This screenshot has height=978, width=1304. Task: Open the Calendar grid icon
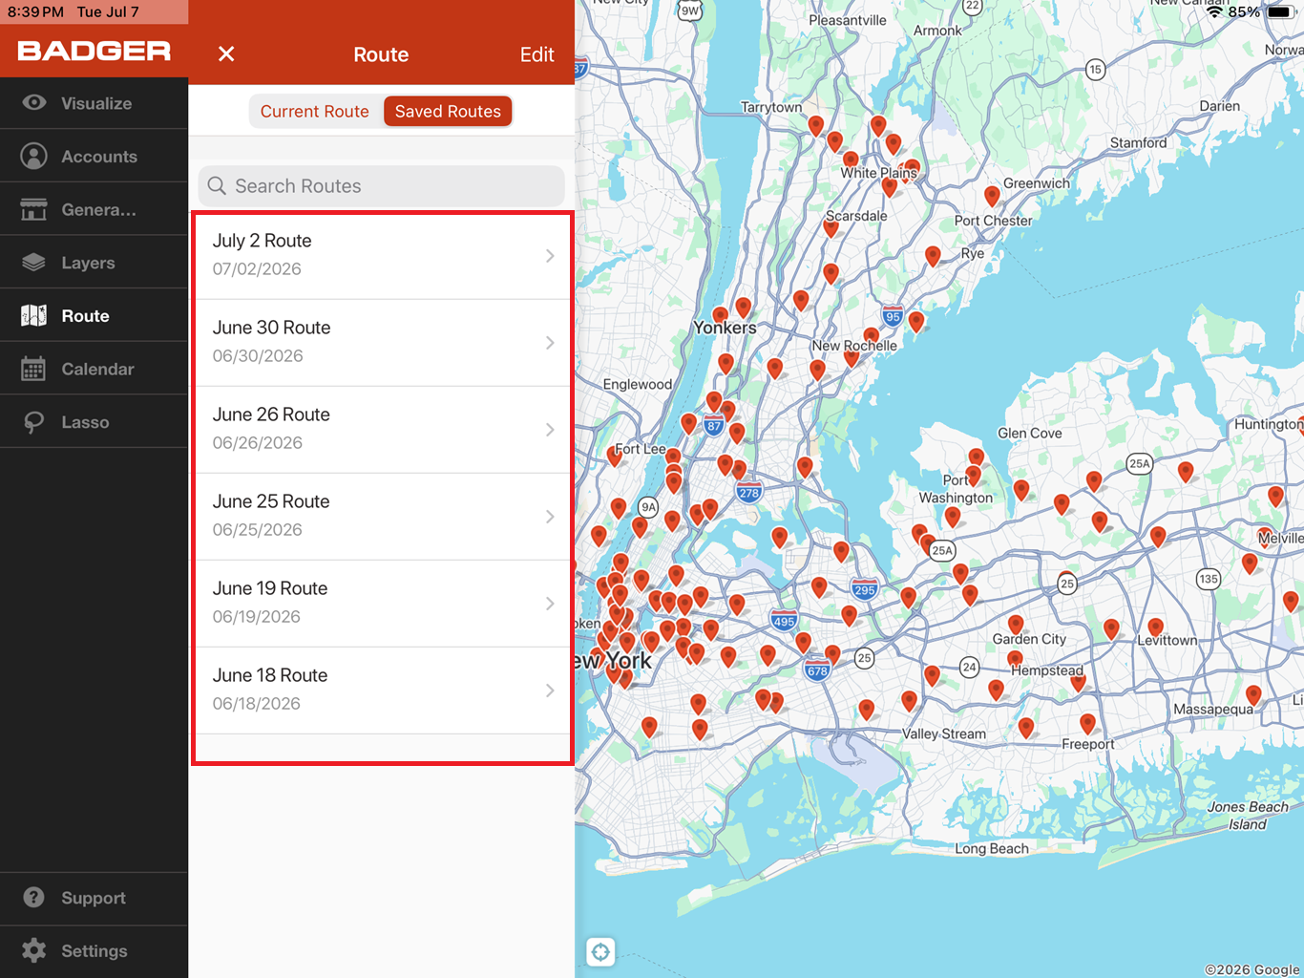click(x=34, y=369)
